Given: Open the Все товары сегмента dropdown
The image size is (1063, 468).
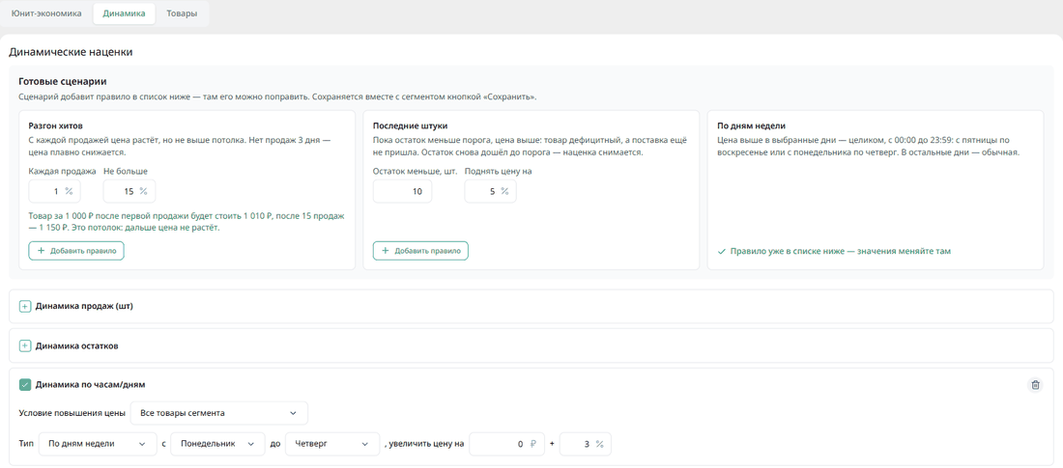Looking at the screenshot, I should tap(219, 413).
